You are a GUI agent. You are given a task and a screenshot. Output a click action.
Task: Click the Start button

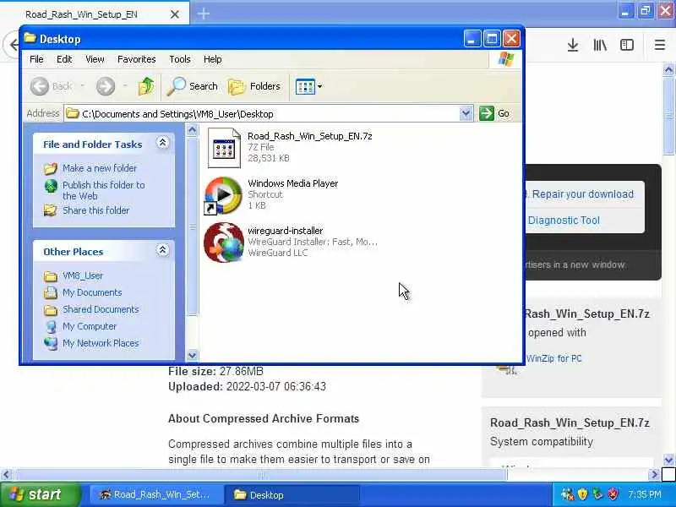pos(40,494)
